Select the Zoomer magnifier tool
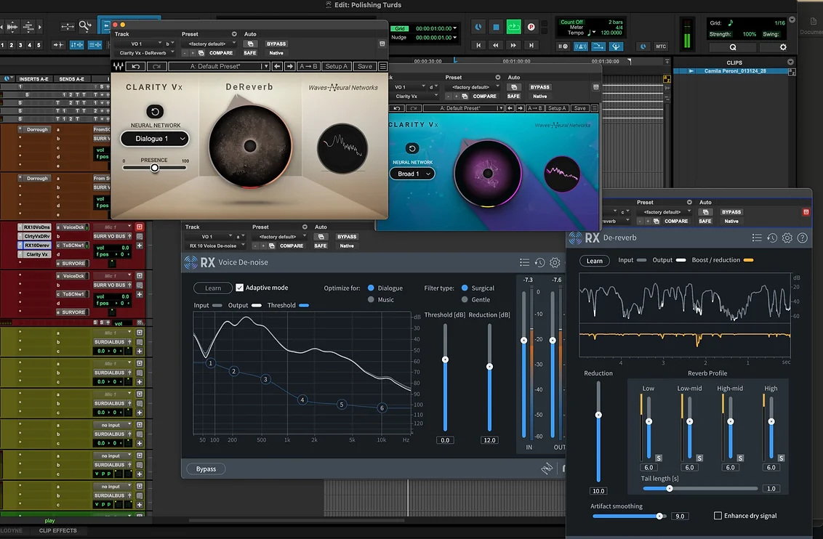Viewport: 823px width, 539px height. (x=84, y=25)
